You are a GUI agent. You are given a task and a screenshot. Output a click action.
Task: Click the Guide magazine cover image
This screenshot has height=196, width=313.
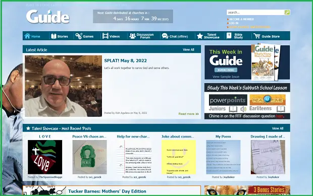tap(263, 62)
